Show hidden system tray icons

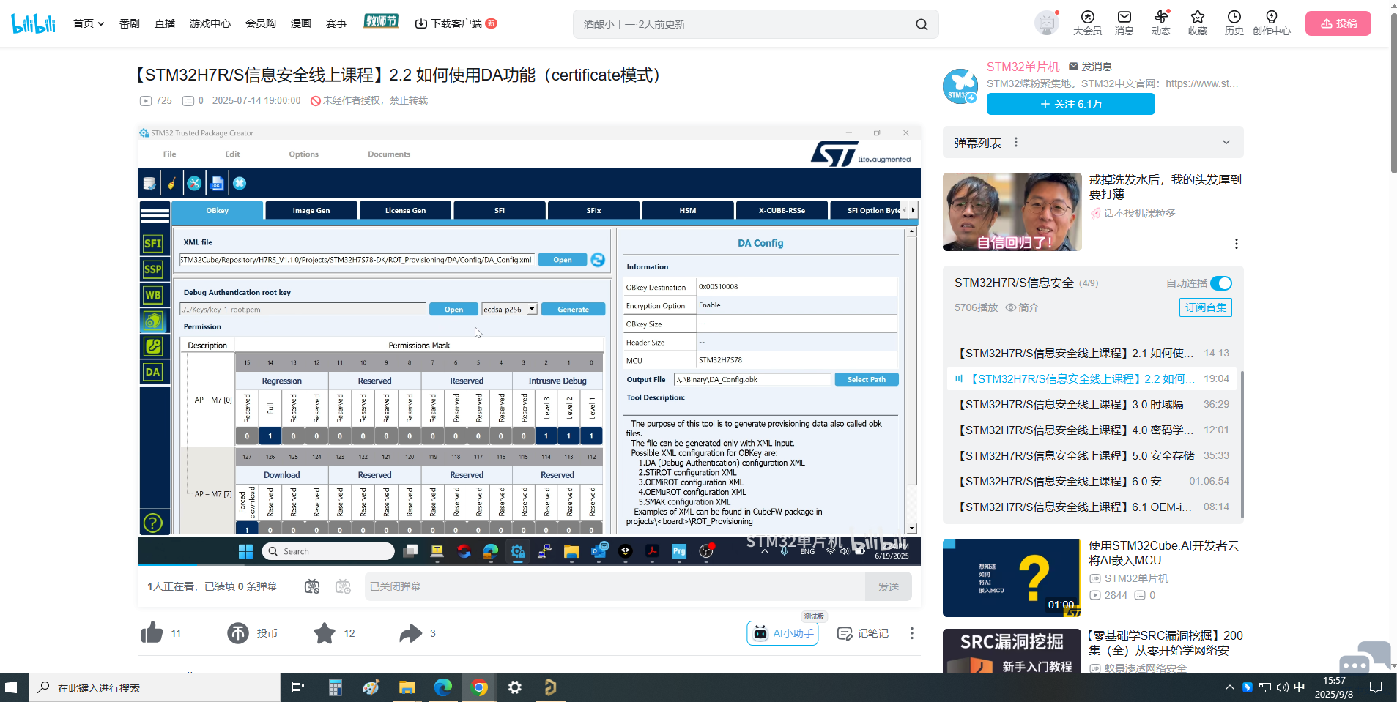pyautogui.click(x=1229, y=687)
